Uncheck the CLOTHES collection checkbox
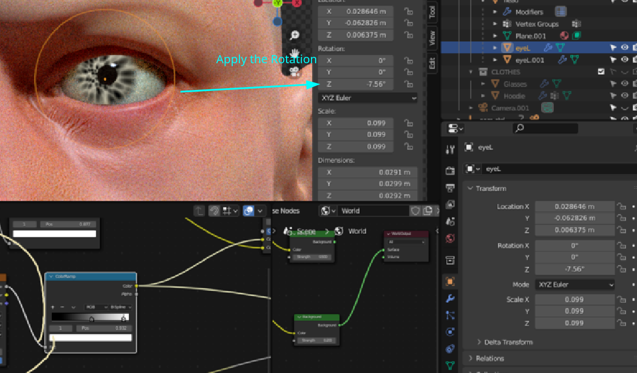Image resolution: width=637 pixels, height=373 pixels. [601, 72]
